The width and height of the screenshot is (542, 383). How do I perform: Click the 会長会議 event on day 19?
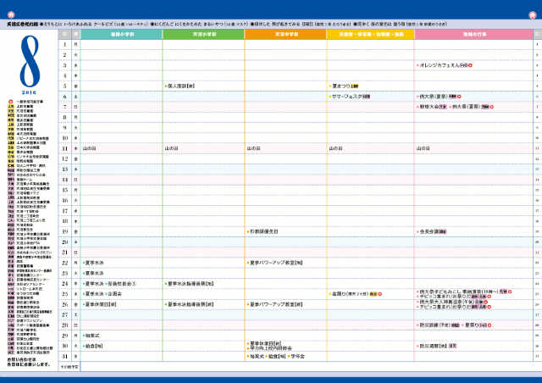click(432, 231)
